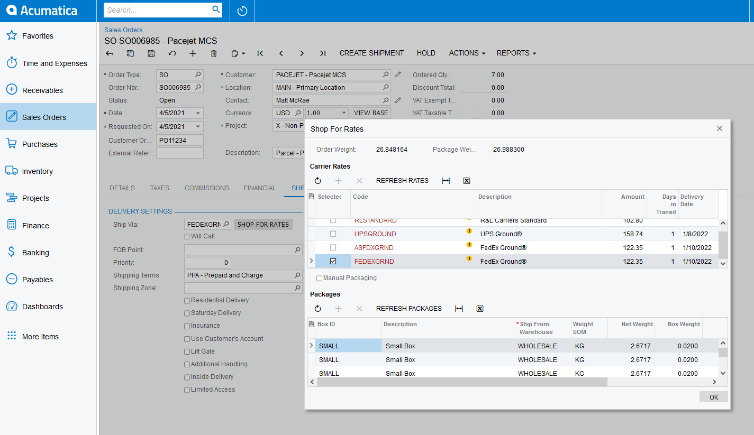Add new record with plus icon
The width and height of the screenshot is (754, 435).
click(x=193, y=53)
